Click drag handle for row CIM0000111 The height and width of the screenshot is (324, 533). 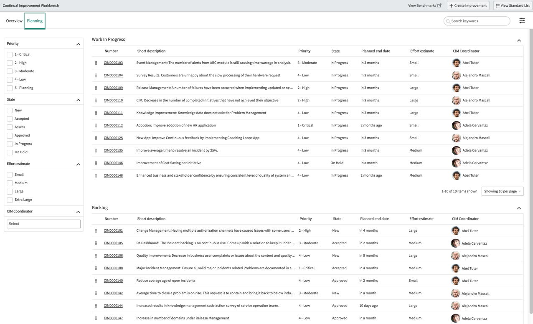coord(96,113)
